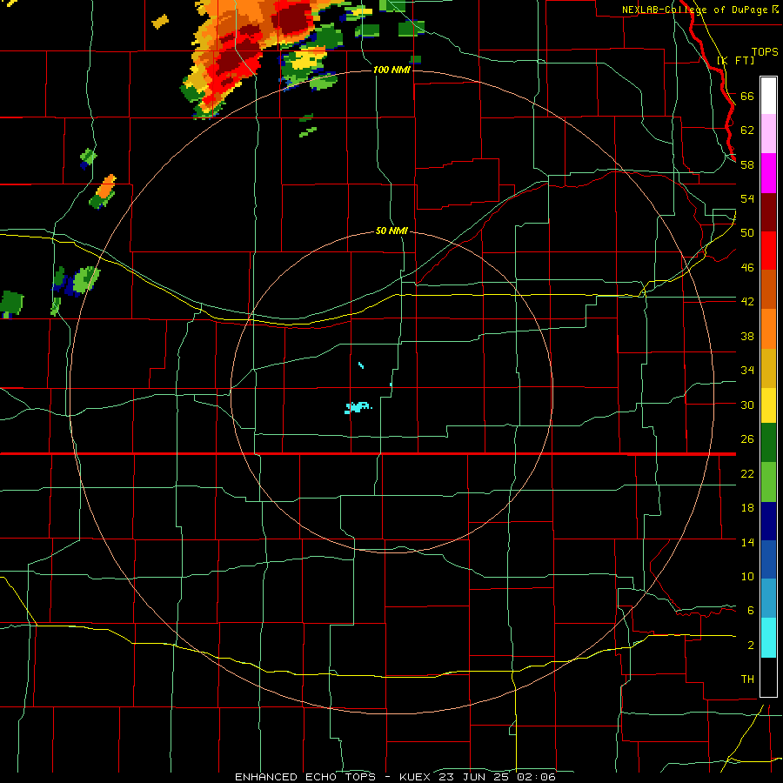The width and height of the screenshot is (783, 783).
Task: Click the medium blue swatch between 14 and 10
Action: point(768,559)
